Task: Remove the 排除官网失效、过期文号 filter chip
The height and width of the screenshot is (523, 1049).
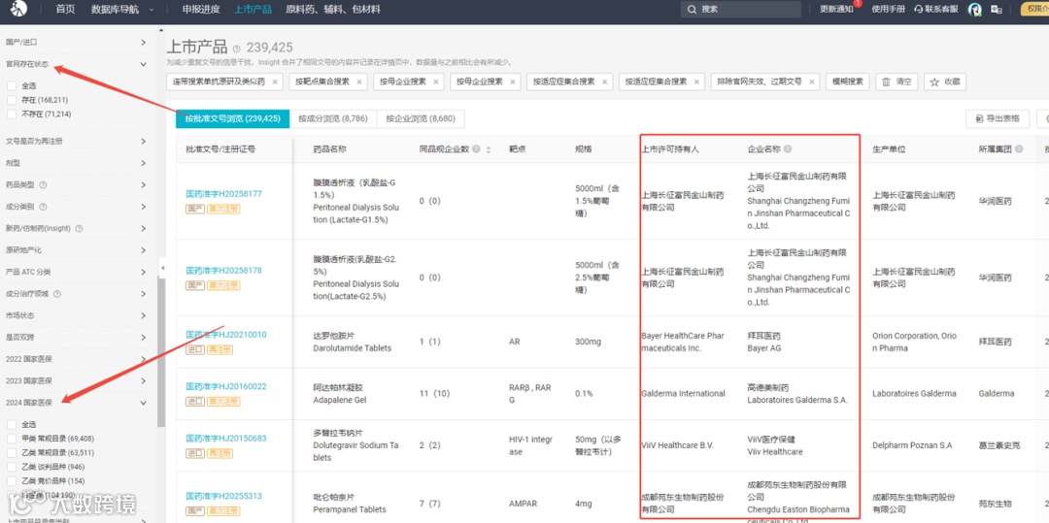Action: (x=811, y=82)
